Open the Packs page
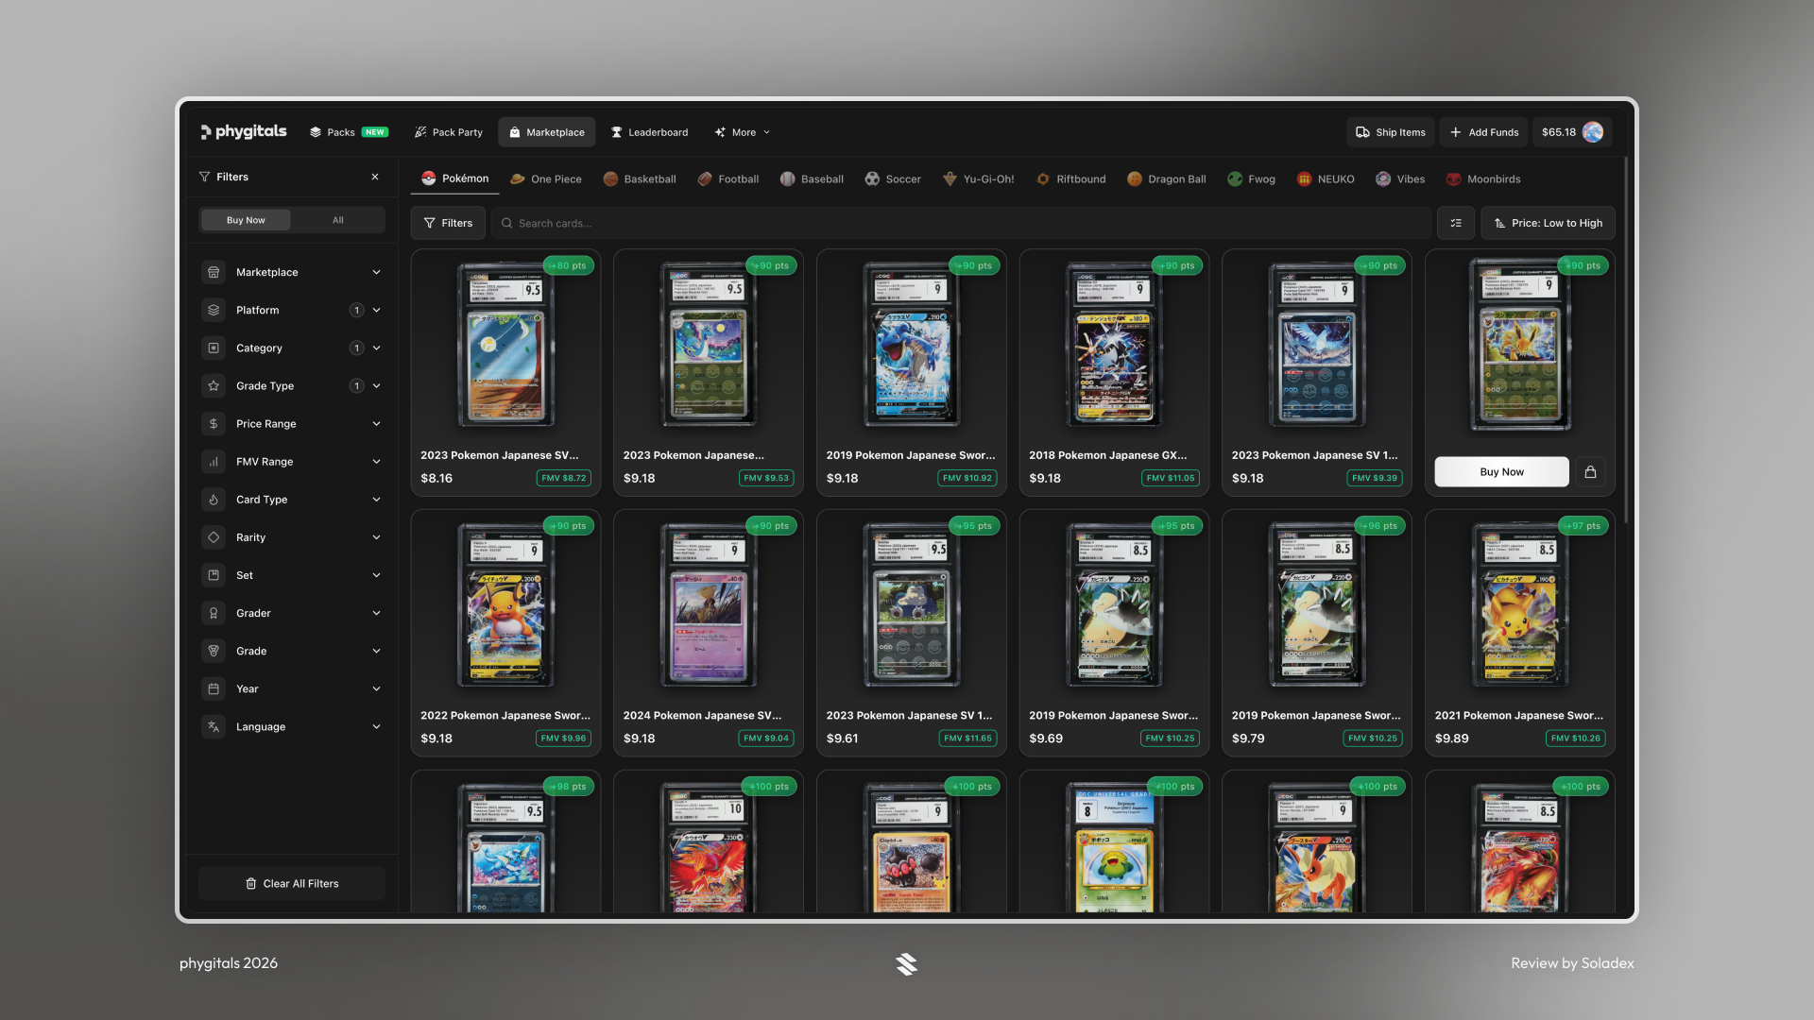This screenshot has width=1814, height=1020. (349, 132)
